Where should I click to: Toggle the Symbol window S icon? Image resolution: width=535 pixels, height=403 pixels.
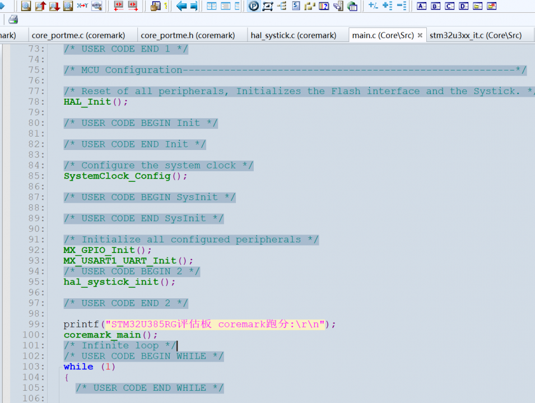[x=296, y=6]
